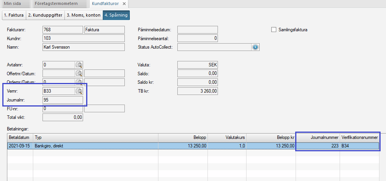
Task: Select the 2021-09-15 Bankgiro payment row
Action: (x=116, y=146)
